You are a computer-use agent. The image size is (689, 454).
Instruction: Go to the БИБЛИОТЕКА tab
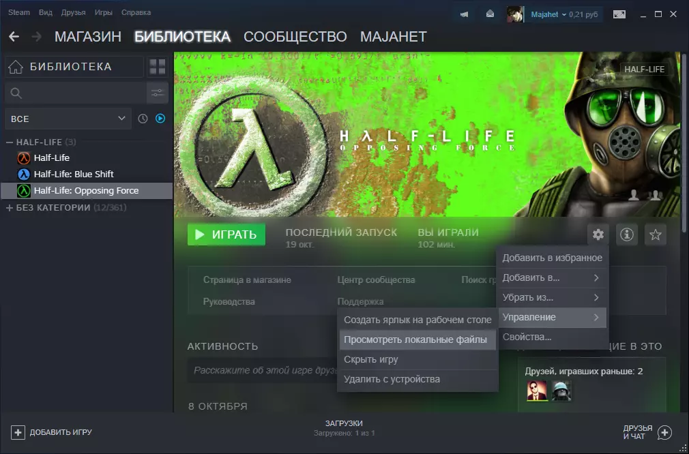click(x=182, y=36)
